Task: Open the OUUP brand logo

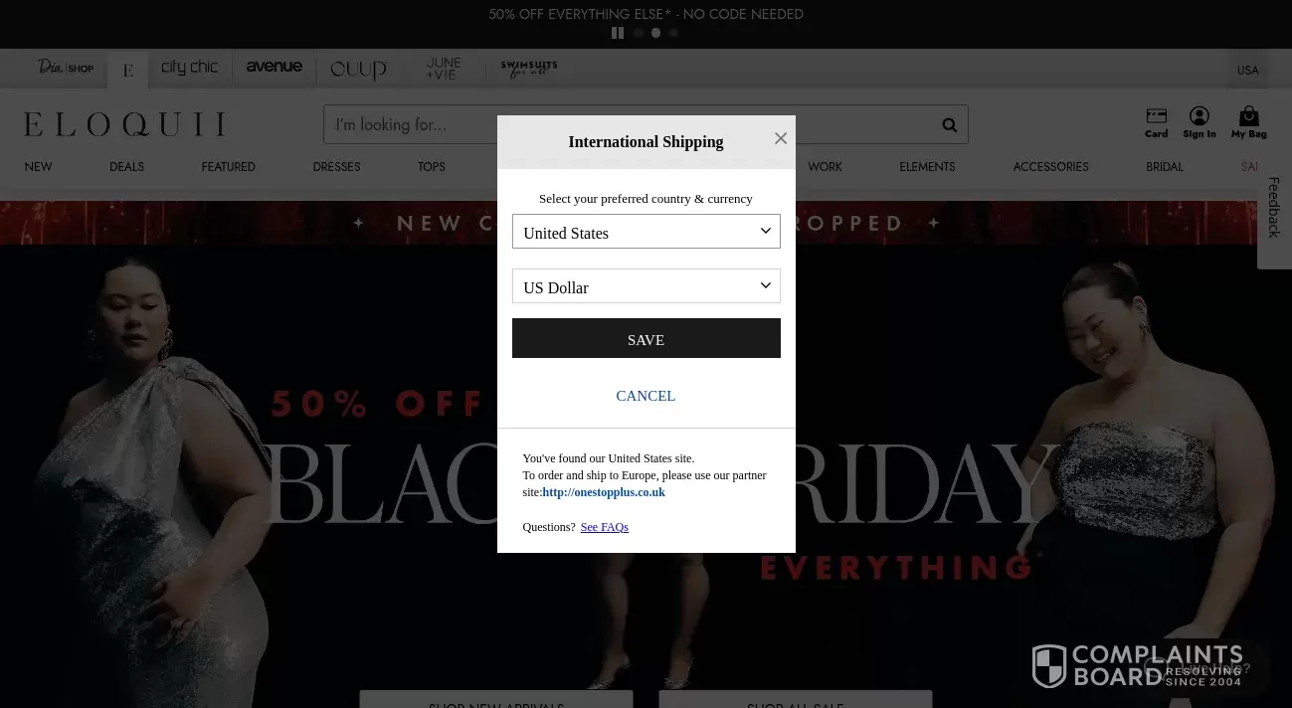Action: 358,70
